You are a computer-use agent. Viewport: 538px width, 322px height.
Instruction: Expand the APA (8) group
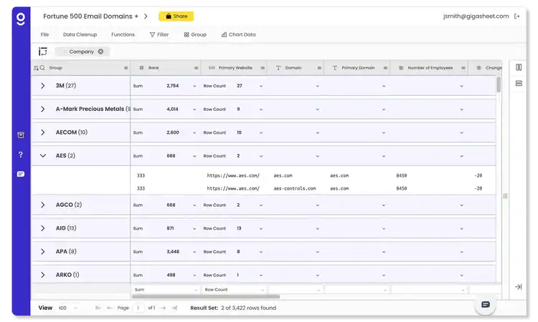(43, 251)
